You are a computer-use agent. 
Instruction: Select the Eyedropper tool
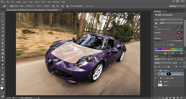2,32
